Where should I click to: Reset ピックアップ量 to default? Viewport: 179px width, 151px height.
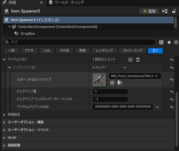coord(172,92)
